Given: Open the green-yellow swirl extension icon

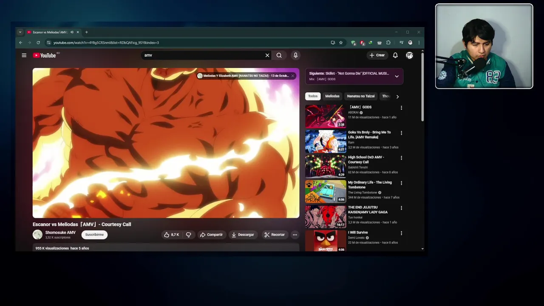Looking at the screenshot, I should (371, 42).
